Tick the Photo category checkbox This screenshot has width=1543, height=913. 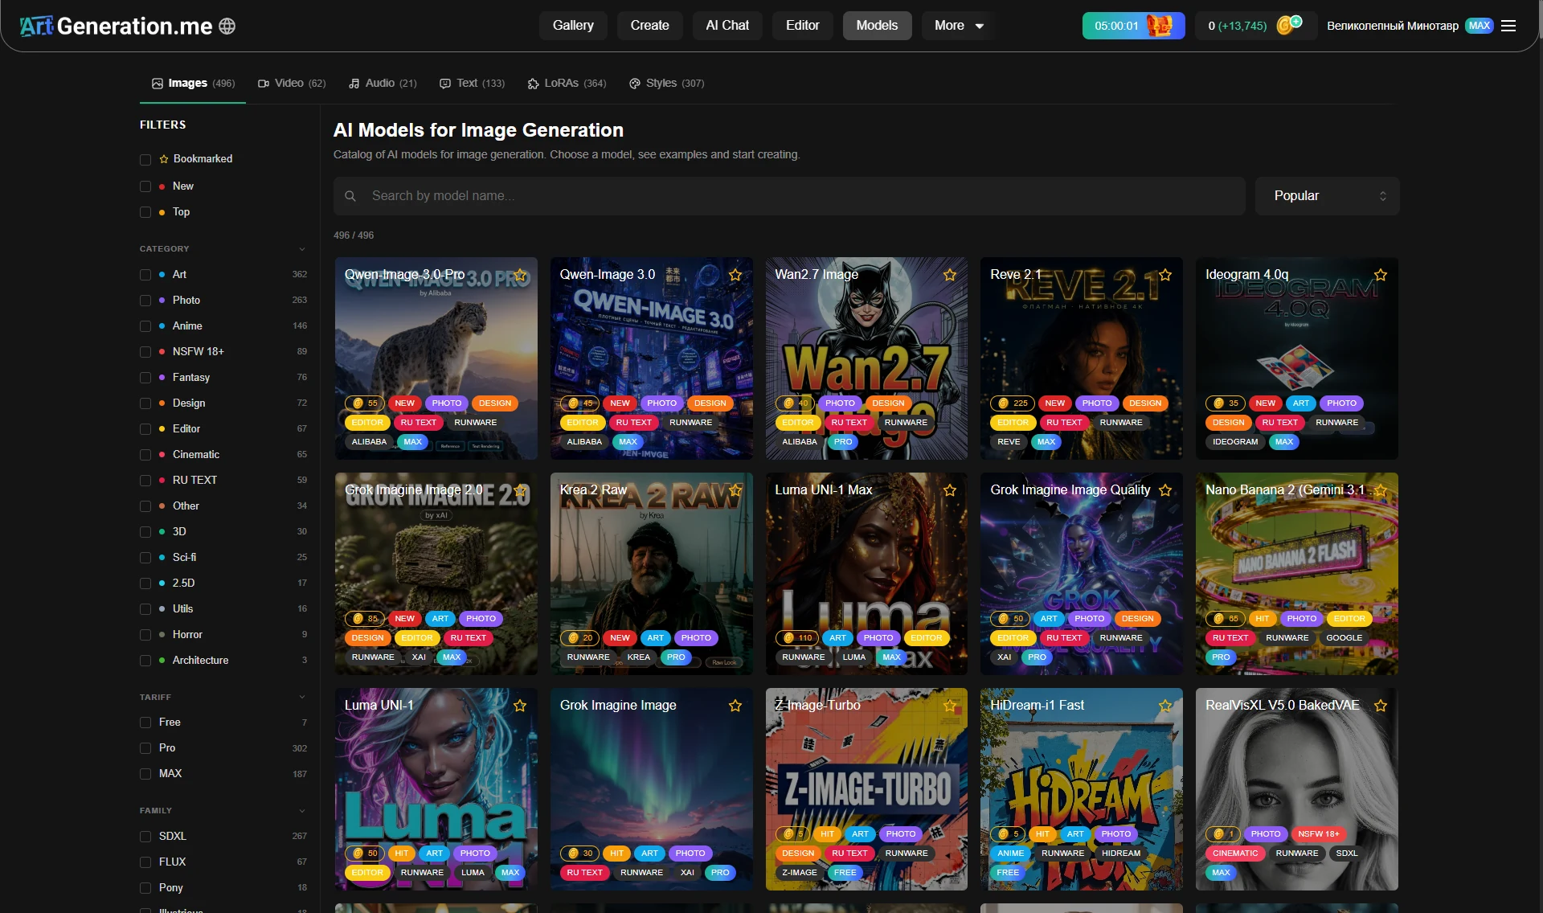coord(145,301)
